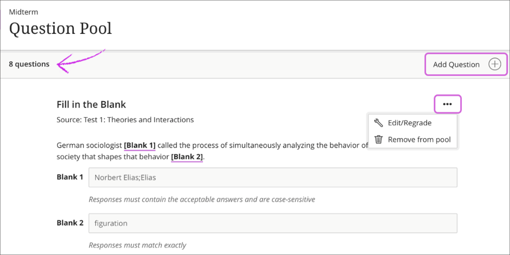The image size is (510, 255).
Task: Click the bold Blank 2 field label
Action: 70,223
